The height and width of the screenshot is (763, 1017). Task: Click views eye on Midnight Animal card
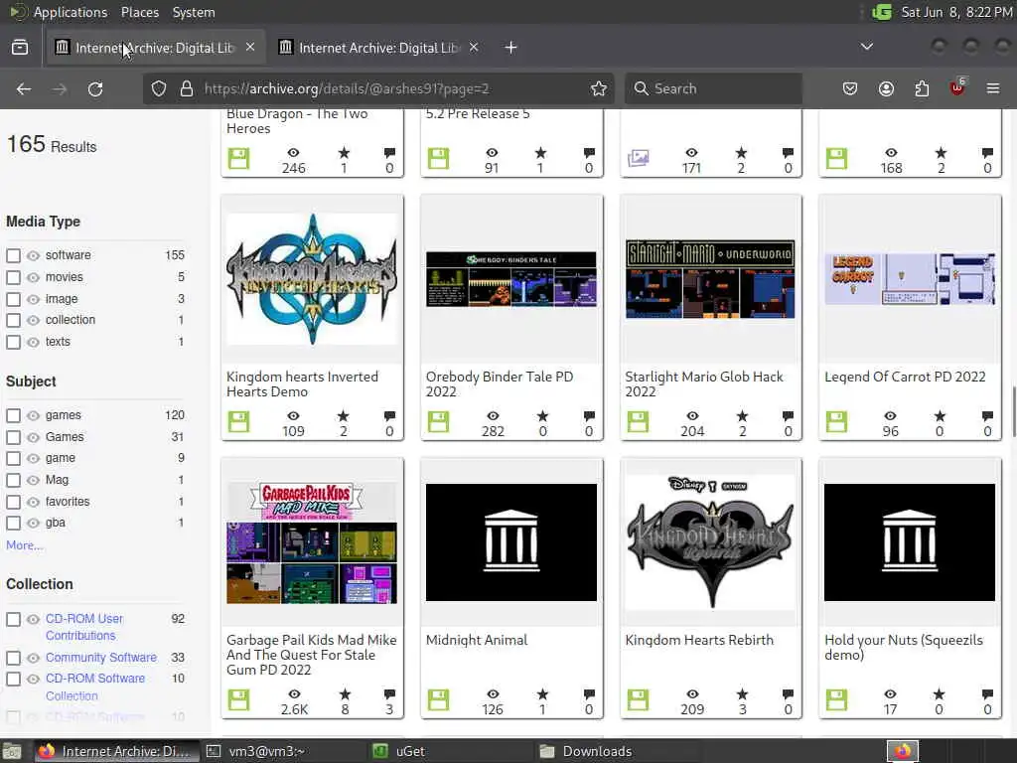tap(493, 694)
